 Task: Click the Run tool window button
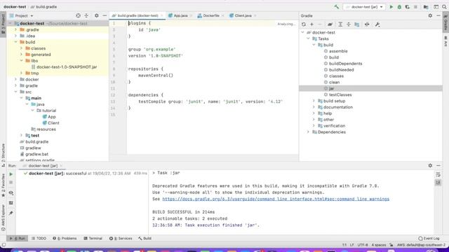tap(18, 238)
